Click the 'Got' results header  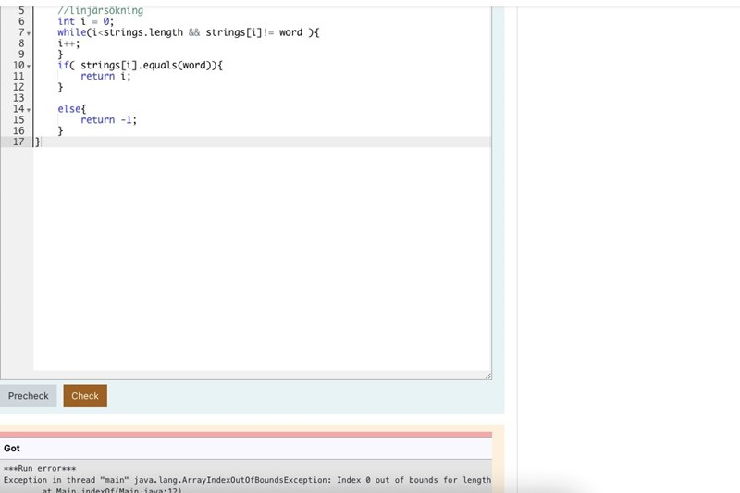(x=12, y=449)
